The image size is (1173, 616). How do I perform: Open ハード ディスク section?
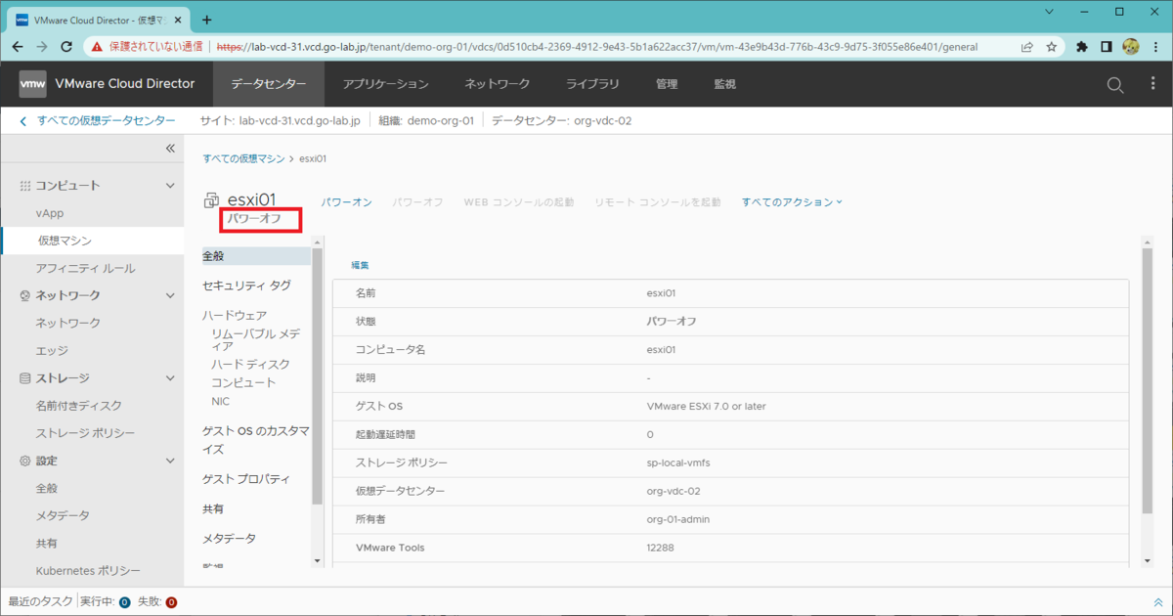pyautogui.click(x=250, y=364)
